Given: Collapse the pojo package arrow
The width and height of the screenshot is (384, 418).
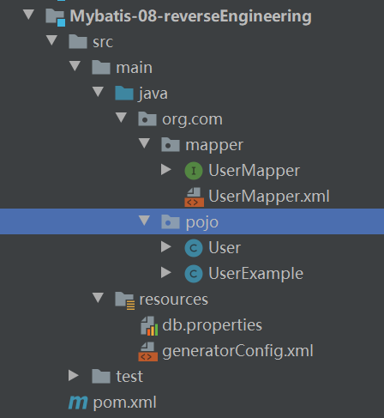Looking at the screenshot, I should (144, 221).
